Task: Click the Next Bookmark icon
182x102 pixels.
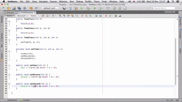Action: (x=86, y=16)
